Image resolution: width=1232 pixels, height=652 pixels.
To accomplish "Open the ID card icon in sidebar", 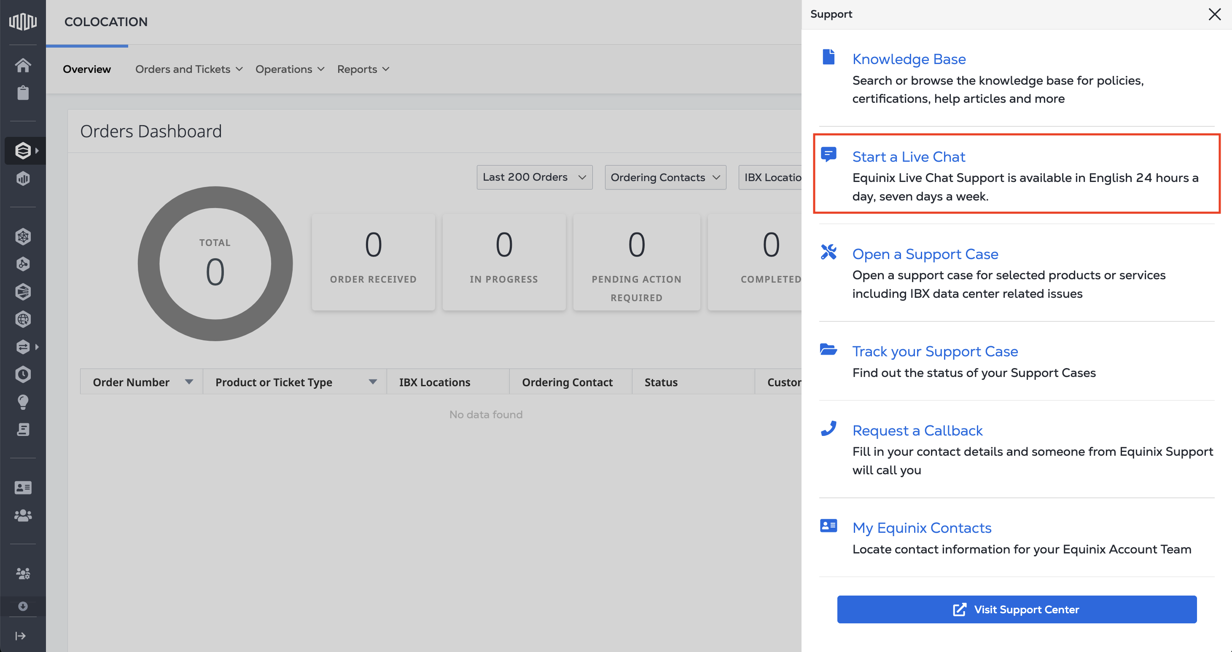I will [x=22, y=488].
